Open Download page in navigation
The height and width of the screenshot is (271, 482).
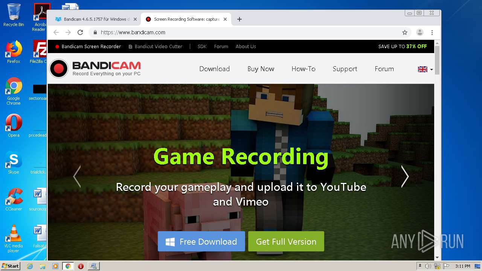215,69
